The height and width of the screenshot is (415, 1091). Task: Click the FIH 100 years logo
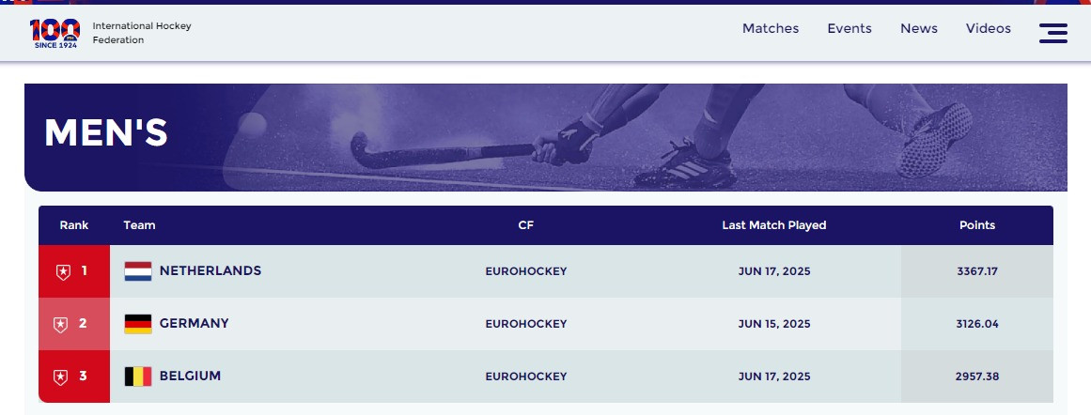(55, 33)
